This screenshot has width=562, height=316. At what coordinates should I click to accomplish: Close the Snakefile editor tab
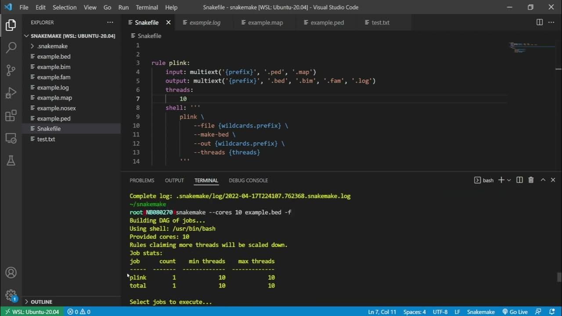coord(168,22)
